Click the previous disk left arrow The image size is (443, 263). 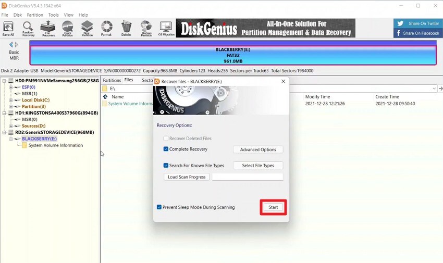(11, 44)
